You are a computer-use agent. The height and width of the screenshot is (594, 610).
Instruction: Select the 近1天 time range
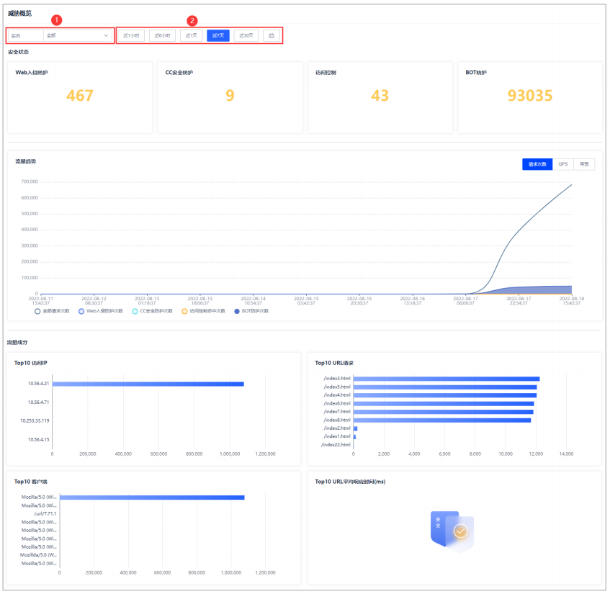tap(192, 35)
